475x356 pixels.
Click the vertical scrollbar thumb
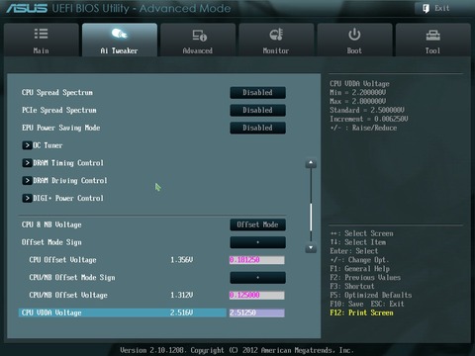pyautogui.click(x=311, y=218)
